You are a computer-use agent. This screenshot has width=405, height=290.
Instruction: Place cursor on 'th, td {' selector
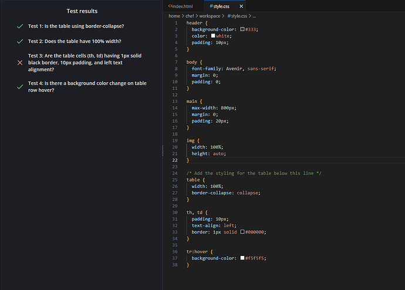(x=197, y=213)
